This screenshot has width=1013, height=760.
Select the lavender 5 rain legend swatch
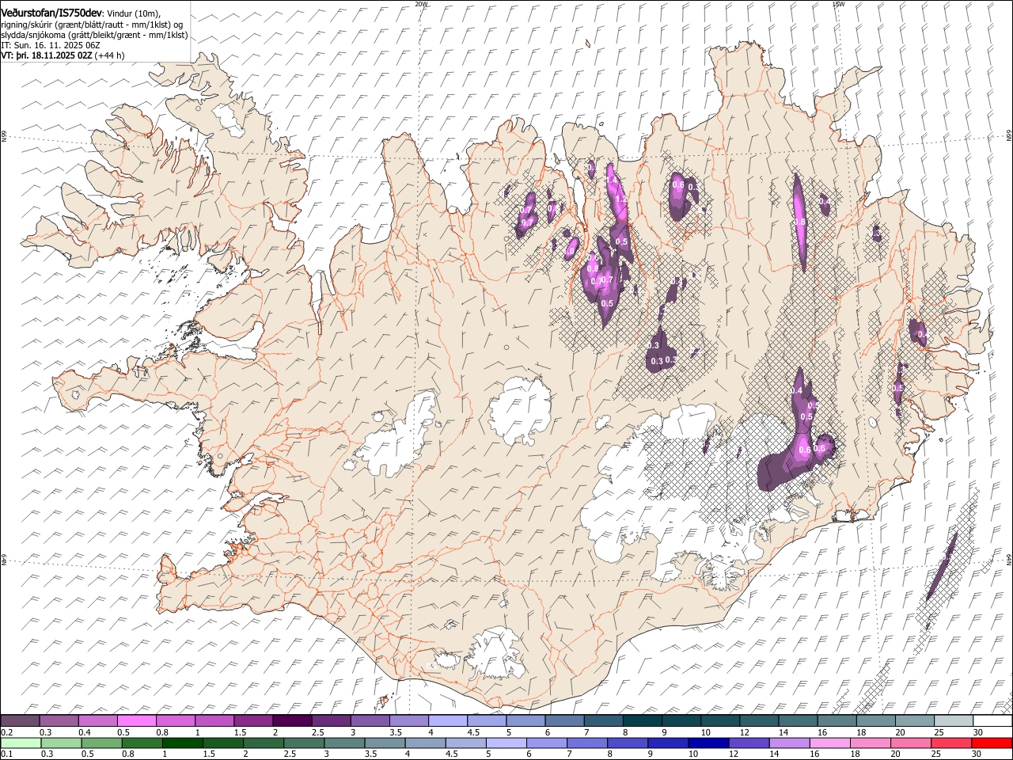506,743
